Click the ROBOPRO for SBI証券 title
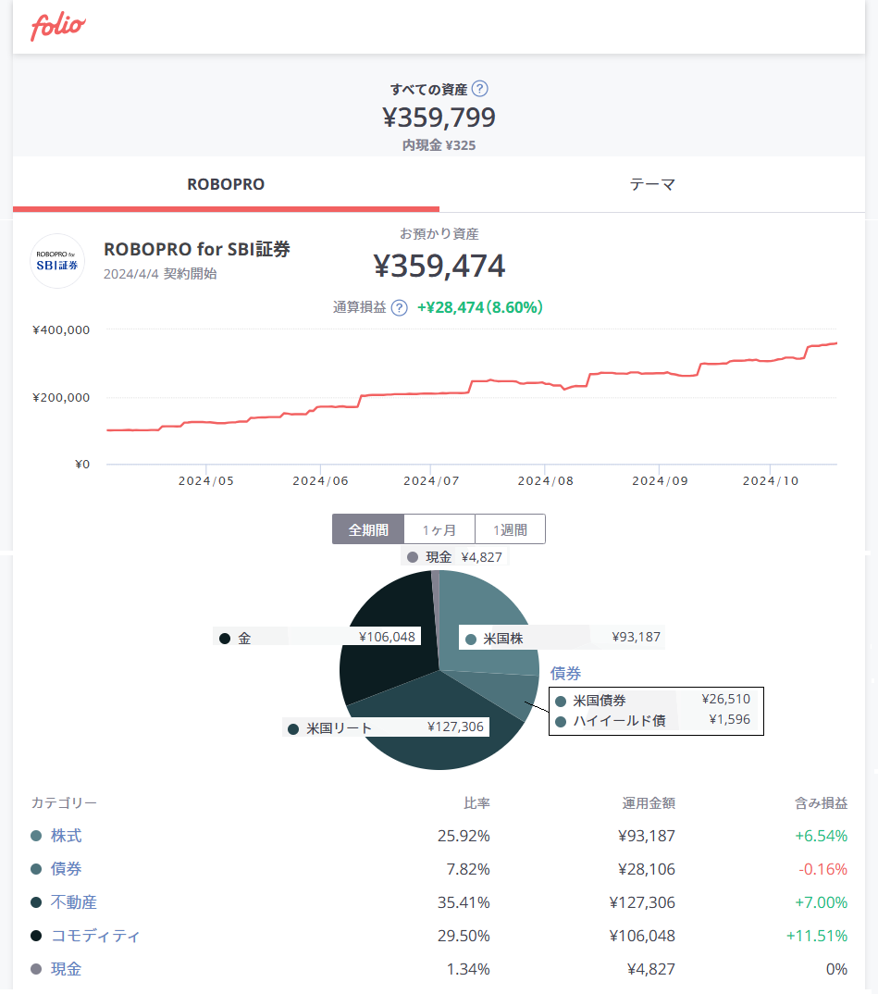The image size is (878, 994). pyautogui.click(x=197, y=249)
